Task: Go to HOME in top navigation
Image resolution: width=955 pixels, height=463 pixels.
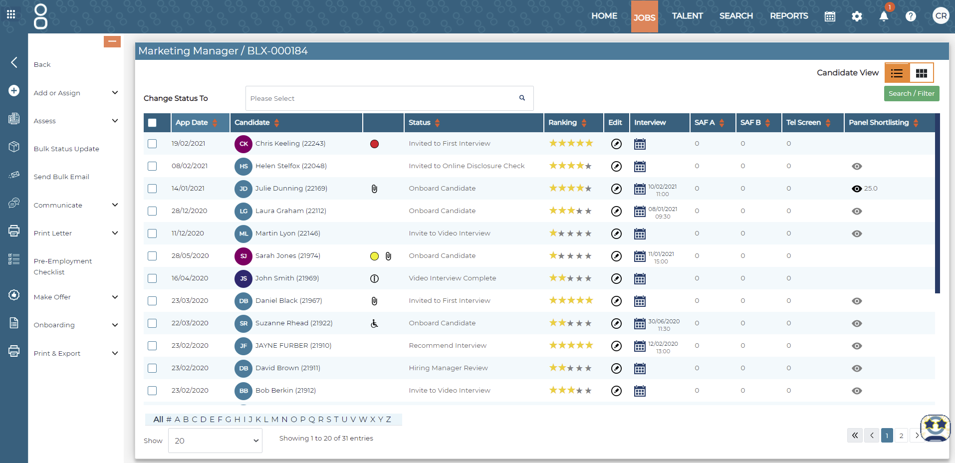Action: tap(604, 16)
